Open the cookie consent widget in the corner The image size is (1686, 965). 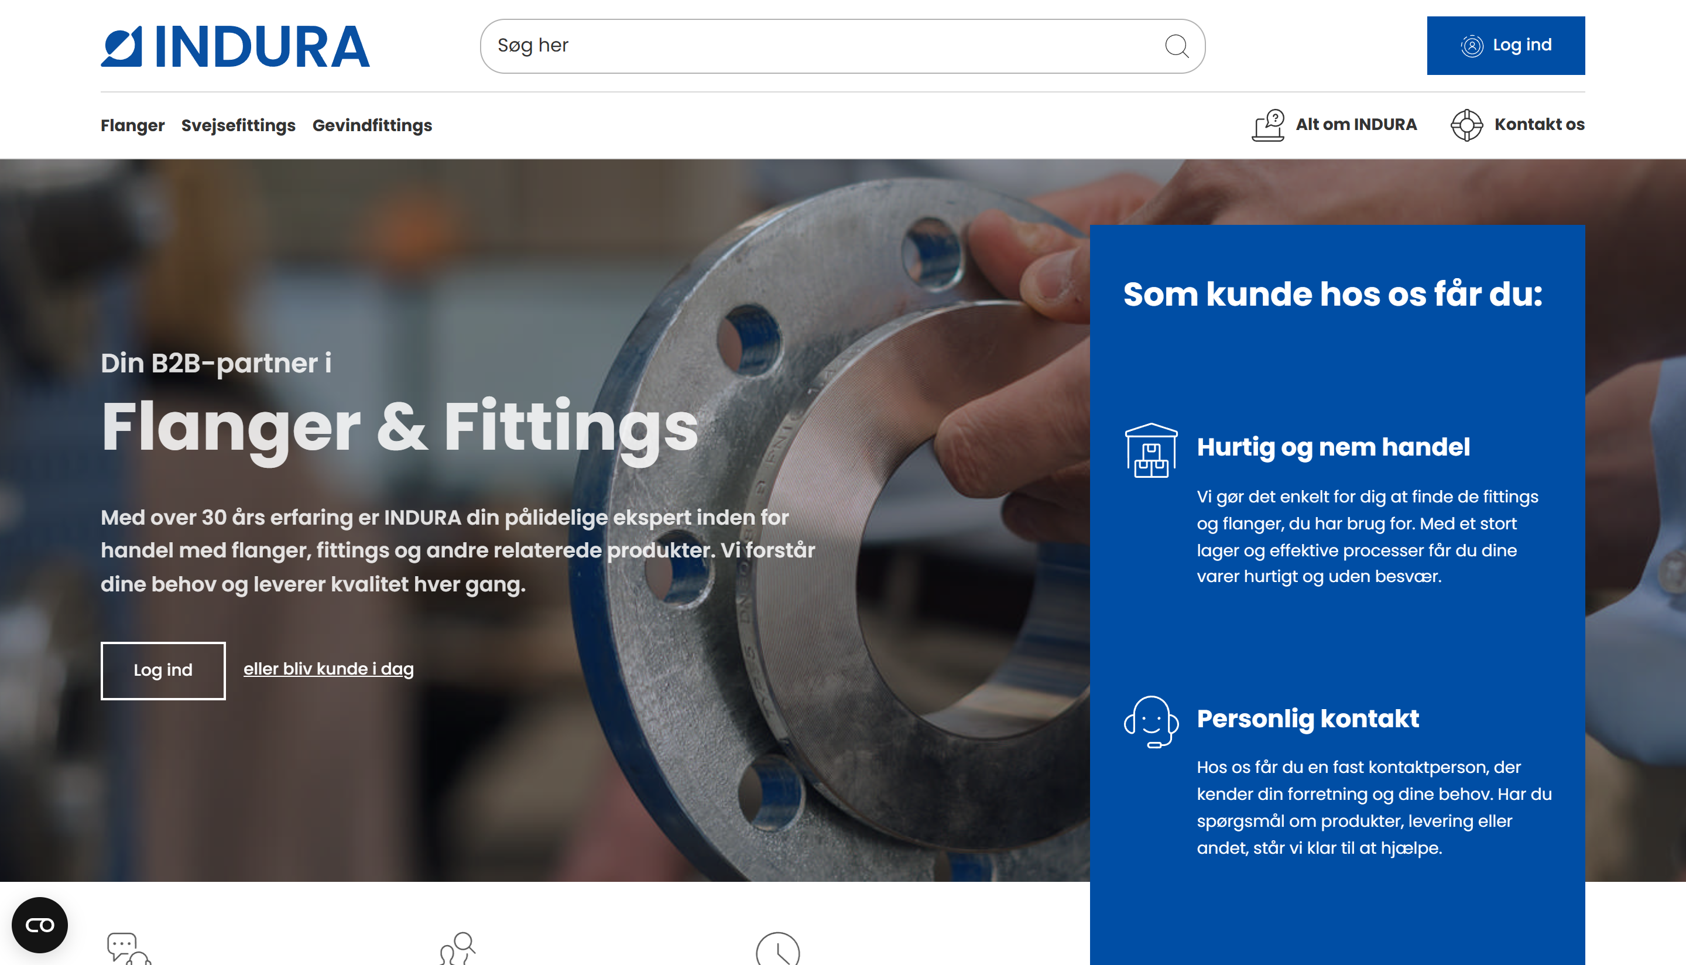tap(40, 925)
